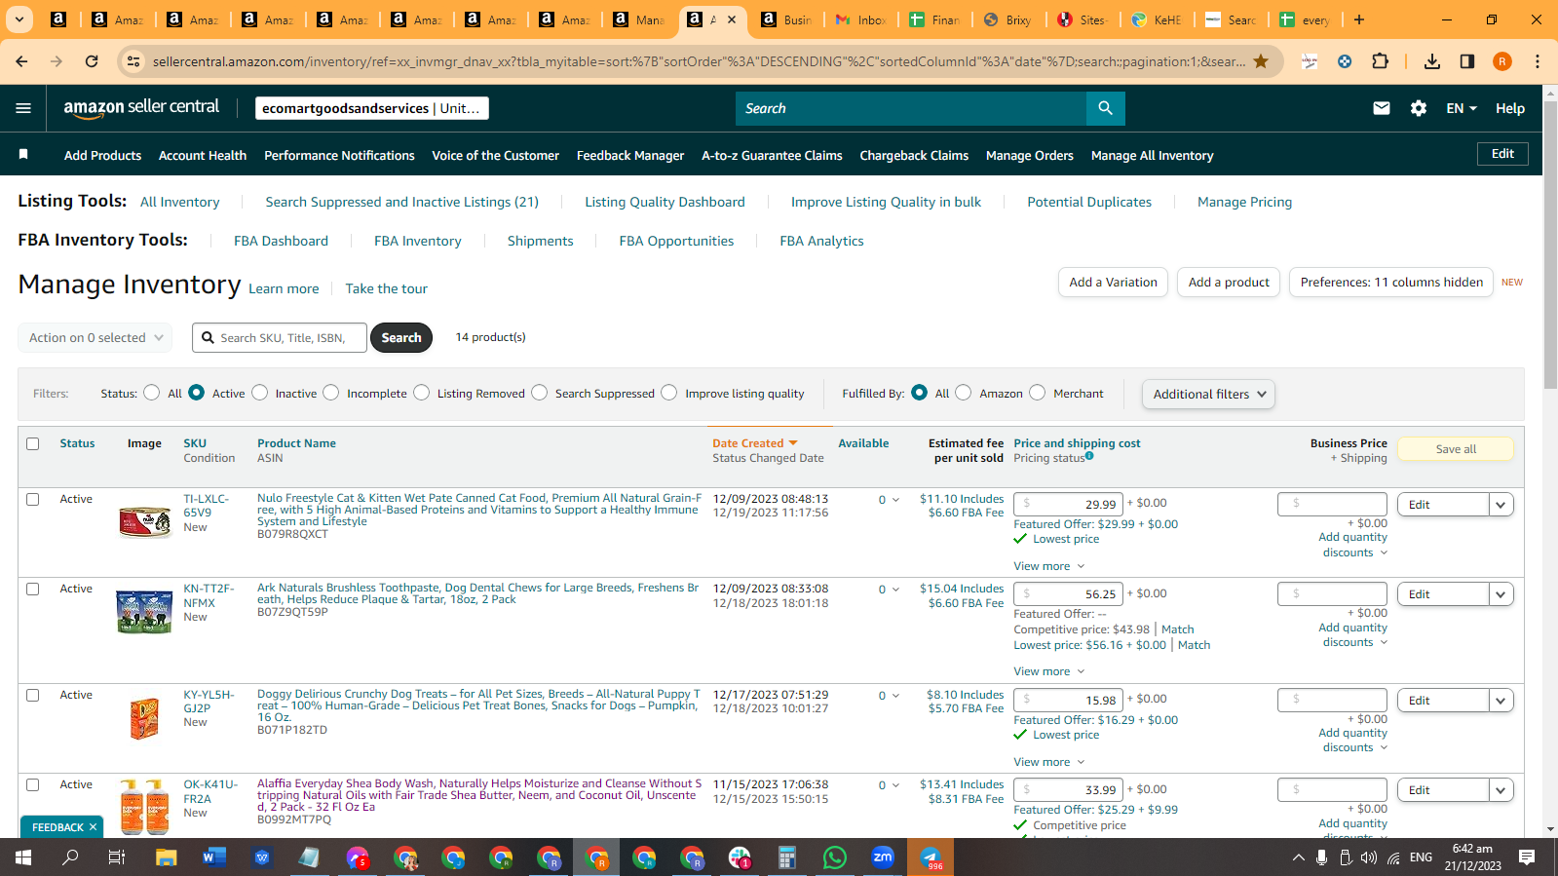1558x876 pixels.
Task: Open buyer messages envelope icon
Action: 1382,108
